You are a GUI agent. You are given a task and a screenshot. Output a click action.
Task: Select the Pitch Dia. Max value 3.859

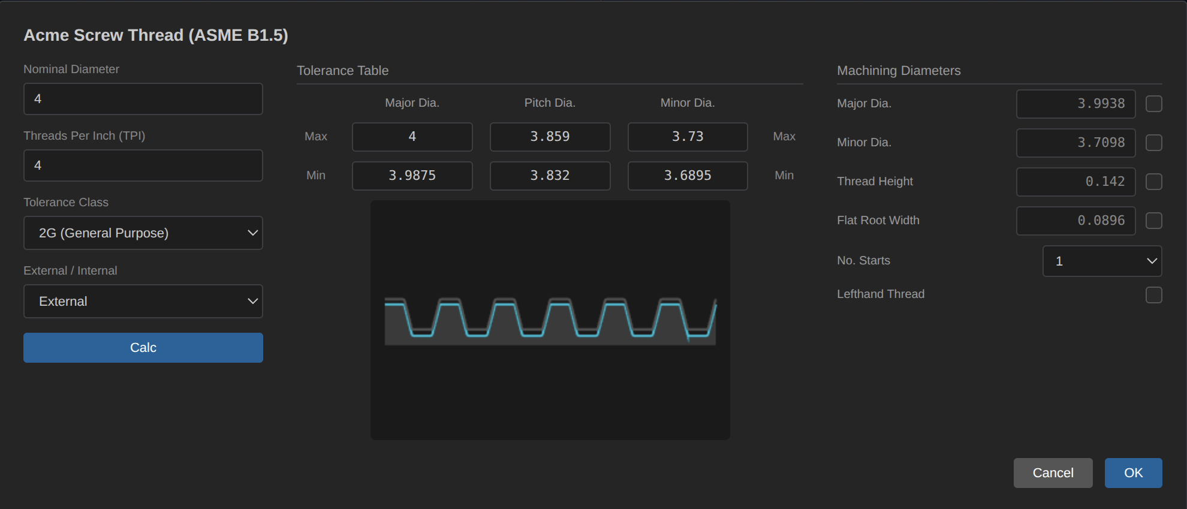(x=550, y=137)
